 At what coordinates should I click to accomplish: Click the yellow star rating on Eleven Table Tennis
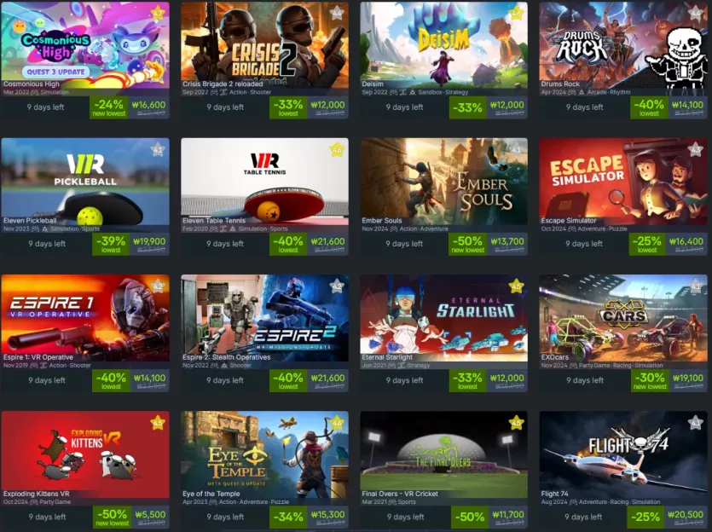click(x=337, y=149)
